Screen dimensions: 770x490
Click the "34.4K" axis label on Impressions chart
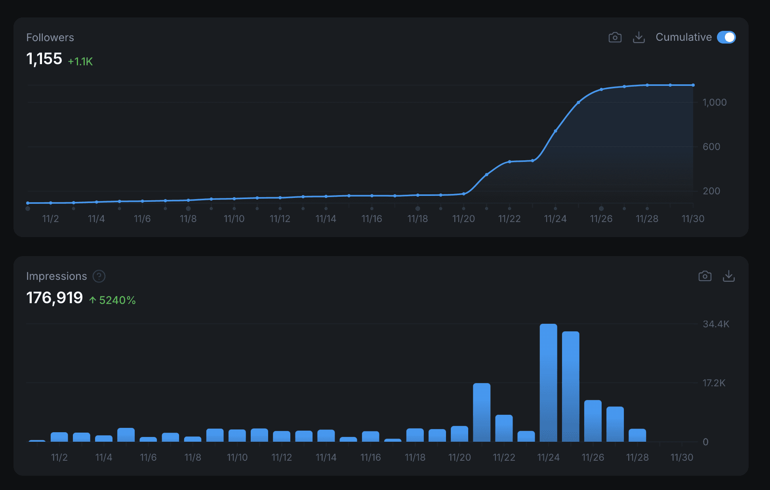click(716, 324)
